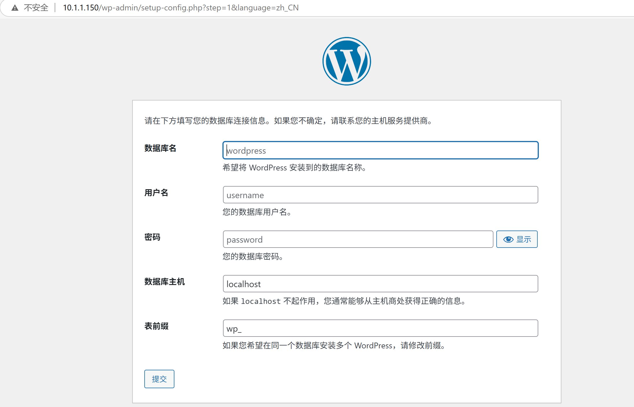The image size is (634, 407).
Task: Click the table prefix hint mentioning multiple WordPress installs
Action: pos(334,345)
